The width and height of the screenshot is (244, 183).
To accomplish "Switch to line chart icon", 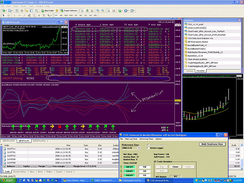I will (x=92, y=11).
